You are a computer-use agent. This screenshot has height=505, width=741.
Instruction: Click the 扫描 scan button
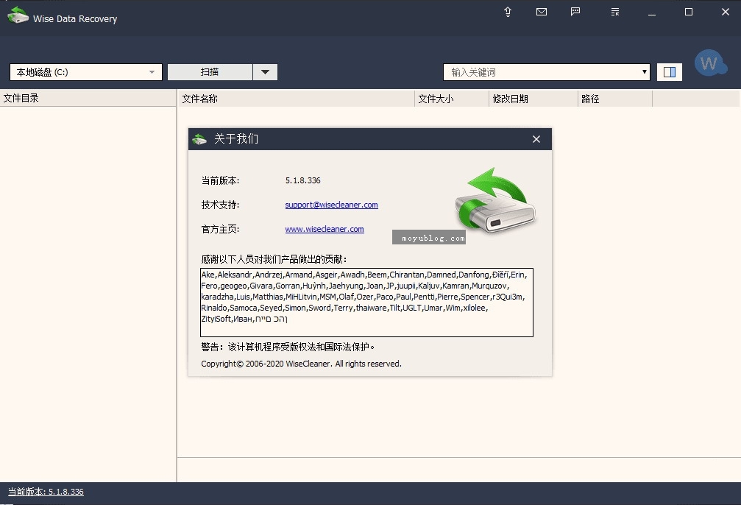click(210, 72)
